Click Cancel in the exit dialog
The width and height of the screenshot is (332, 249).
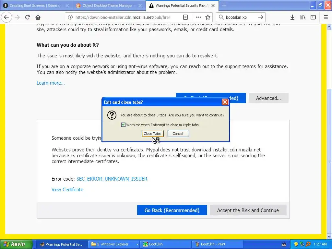(178, 134)
